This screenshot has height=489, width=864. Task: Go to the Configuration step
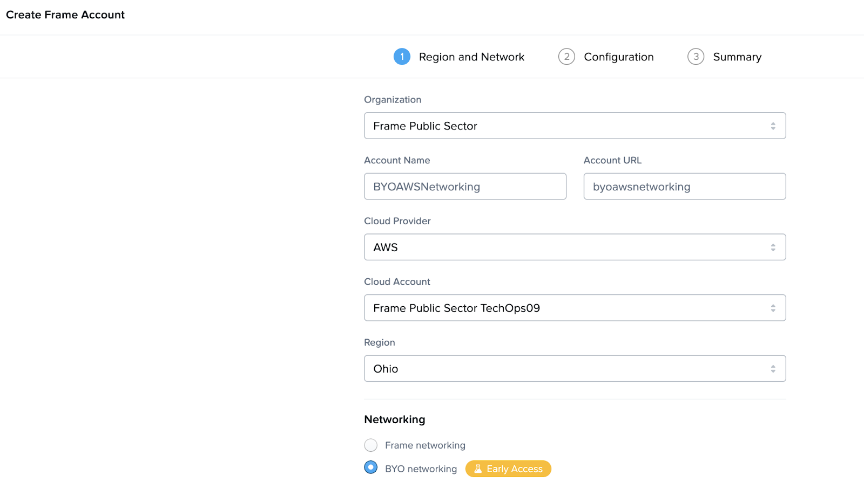pyautogui.click(x=618, y=57)
